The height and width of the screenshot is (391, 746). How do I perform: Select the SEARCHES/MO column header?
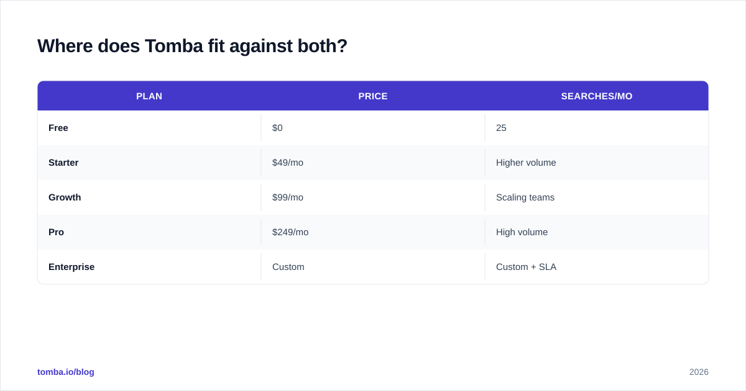tap(597, 96)
